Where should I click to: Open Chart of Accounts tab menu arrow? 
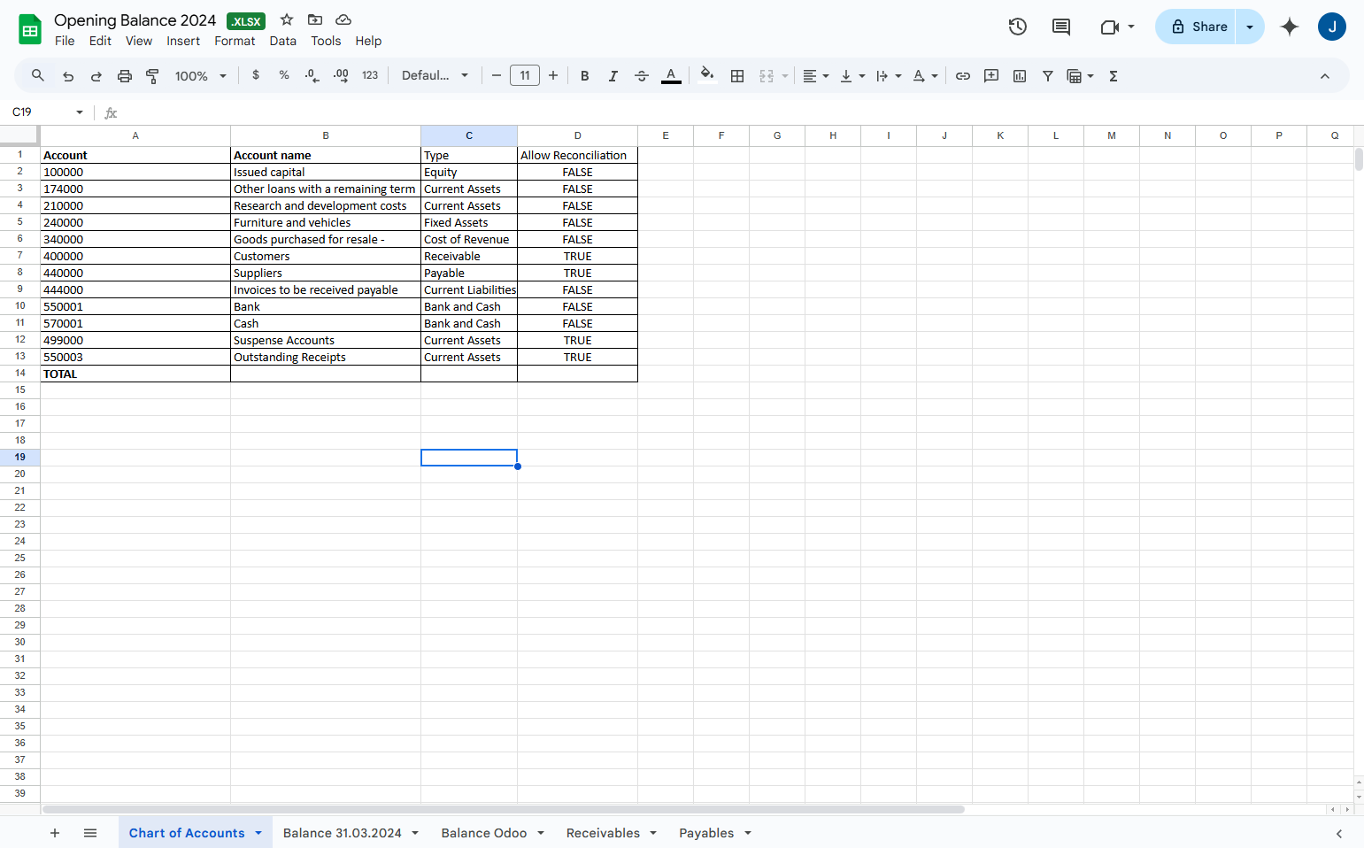click(x=258, y=833)
